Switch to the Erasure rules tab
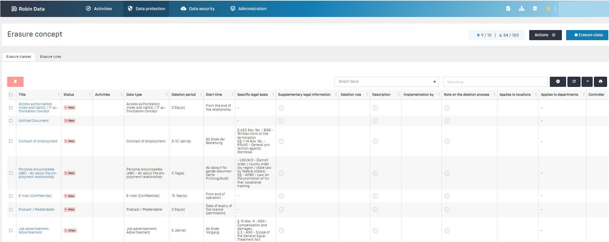Image resolution: width=609 pixels, height=242 pixels. point(50,56)
